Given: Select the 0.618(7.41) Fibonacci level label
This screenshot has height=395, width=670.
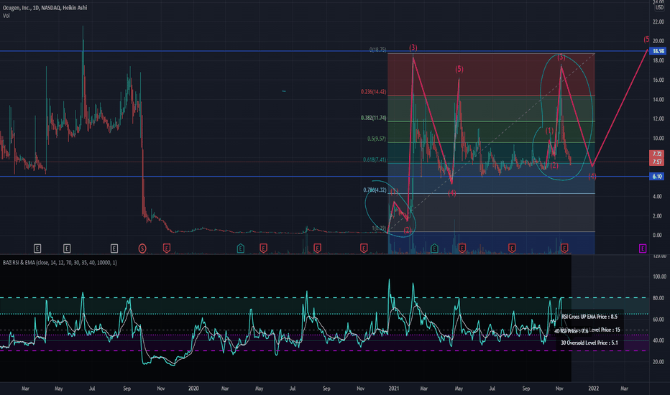Looking at the screenshot, I should [x=375, y=159].
